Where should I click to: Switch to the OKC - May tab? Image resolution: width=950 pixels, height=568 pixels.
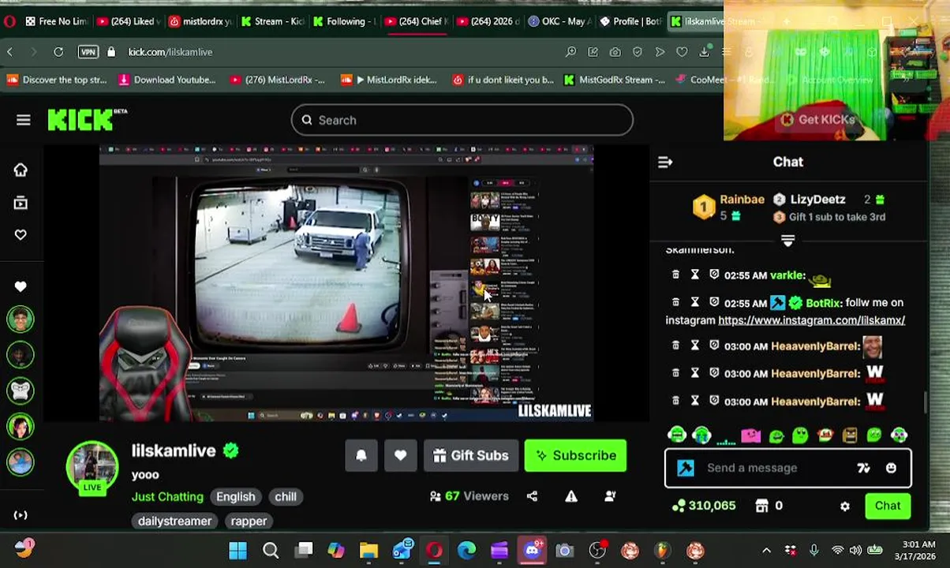[x=558, y=21]
